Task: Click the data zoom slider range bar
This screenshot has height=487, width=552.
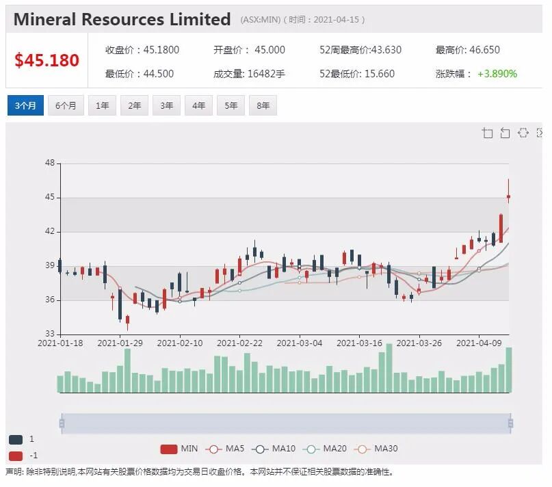Action: (286, 423)
